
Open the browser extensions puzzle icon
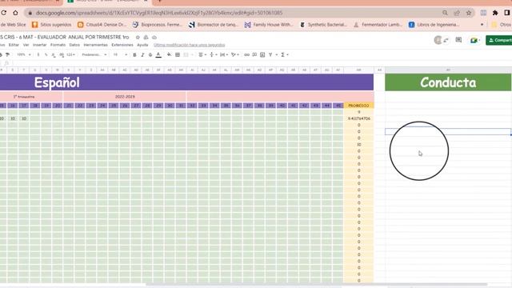click(x=495, y=13)
